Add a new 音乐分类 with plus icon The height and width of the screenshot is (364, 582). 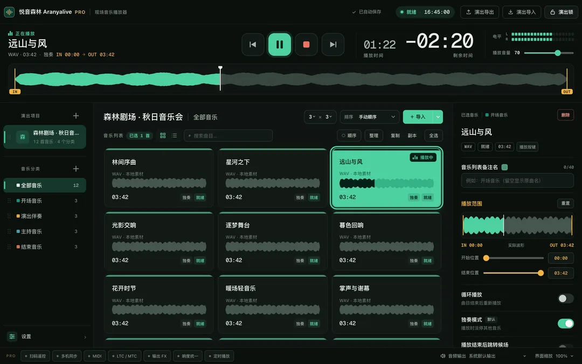pyautogui.click(x=76, y=169)
